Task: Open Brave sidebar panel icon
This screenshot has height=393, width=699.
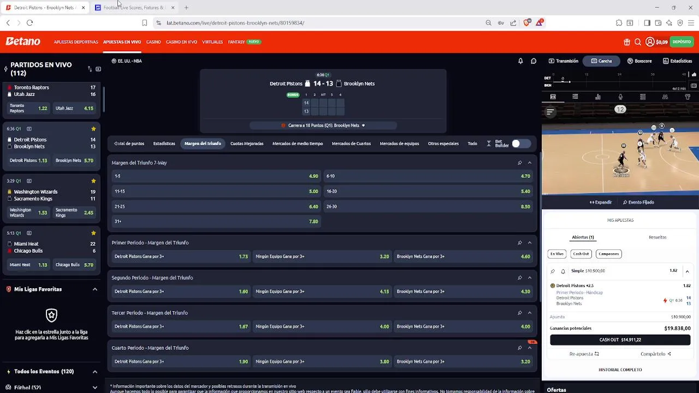Action: coord(647,23)
